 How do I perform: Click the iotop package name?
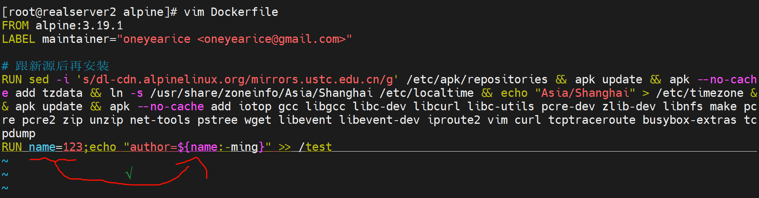(x=255, y=107)
